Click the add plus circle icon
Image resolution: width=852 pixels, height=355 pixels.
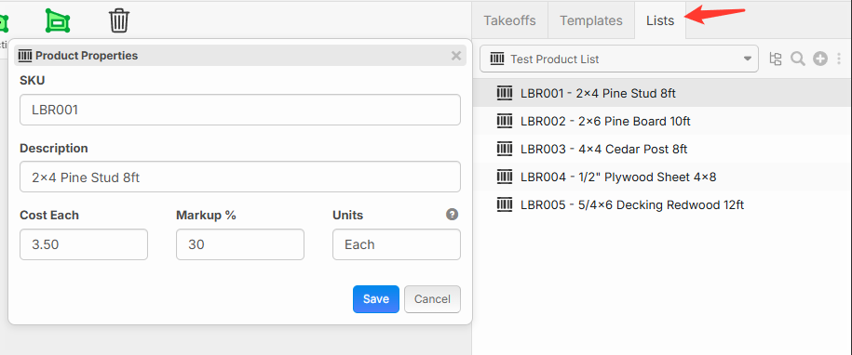coord(820,59)
